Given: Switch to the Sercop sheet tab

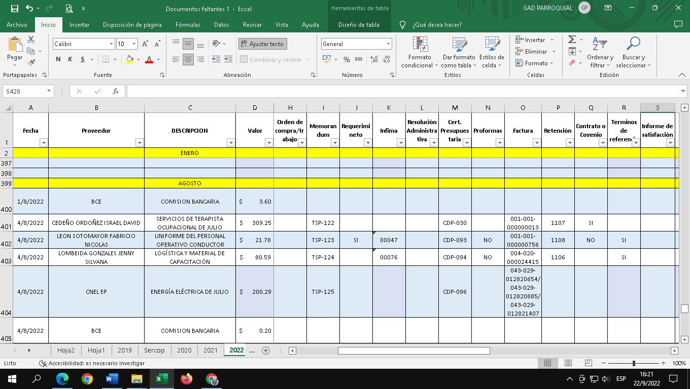Looking at the screenshot, I should click(154, 350).
